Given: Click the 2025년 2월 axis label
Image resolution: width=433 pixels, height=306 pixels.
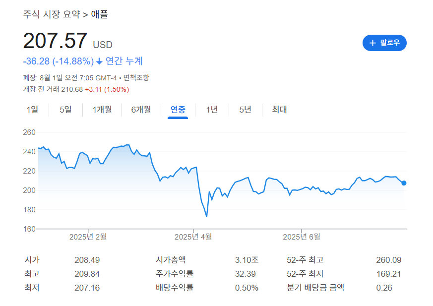Looking at the screenshot, I should click(88, 237).
